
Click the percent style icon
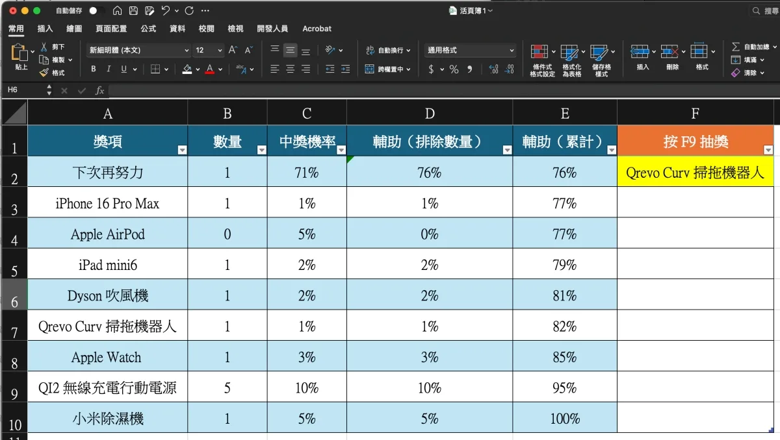pyautogui.click(x=454, y=69)
